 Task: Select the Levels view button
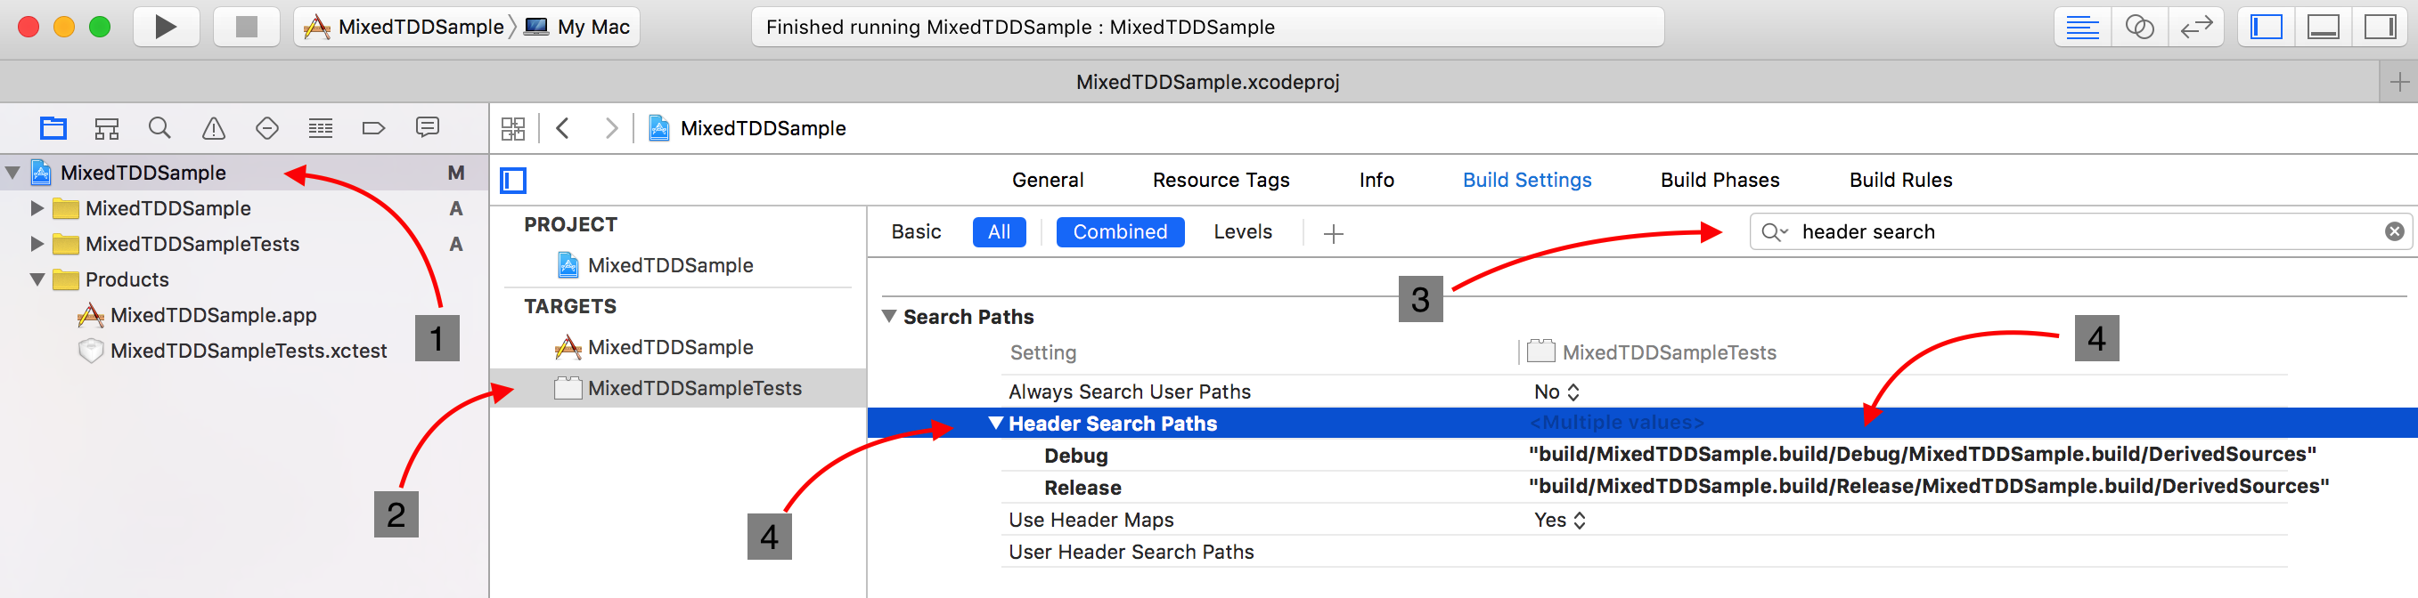1242,231
